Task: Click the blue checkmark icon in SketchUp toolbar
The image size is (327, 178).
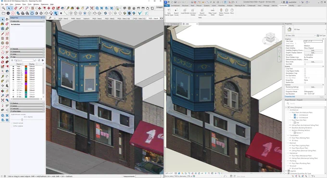Action: click(140, 13)
